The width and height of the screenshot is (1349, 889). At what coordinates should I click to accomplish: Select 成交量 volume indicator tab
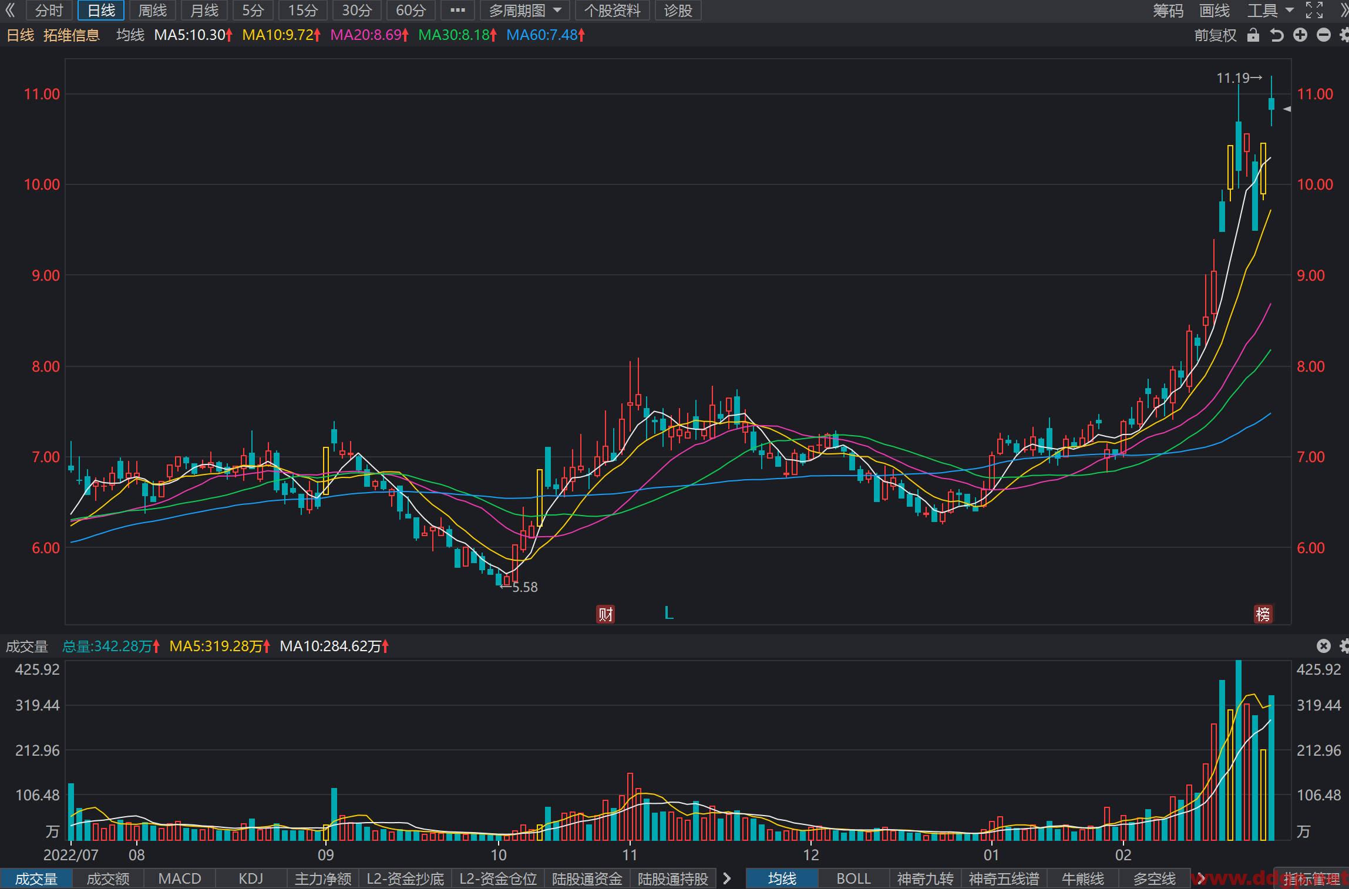[36, 879]
